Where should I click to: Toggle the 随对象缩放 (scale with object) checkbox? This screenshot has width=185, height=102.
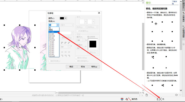tap(76, 61)
